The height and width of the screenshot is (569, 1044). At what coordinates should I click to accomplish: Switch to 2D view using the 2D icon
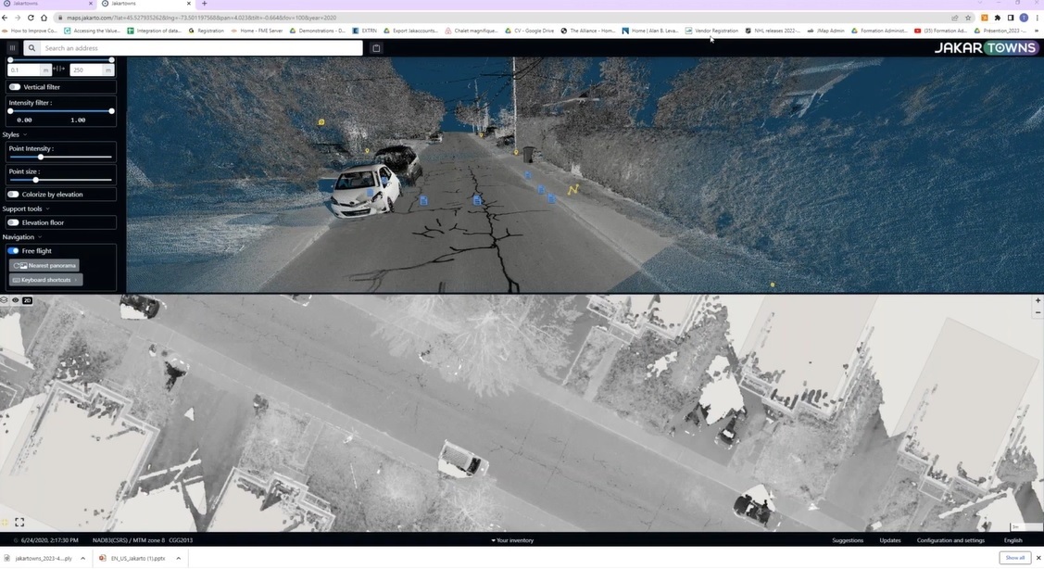(27, 300)
